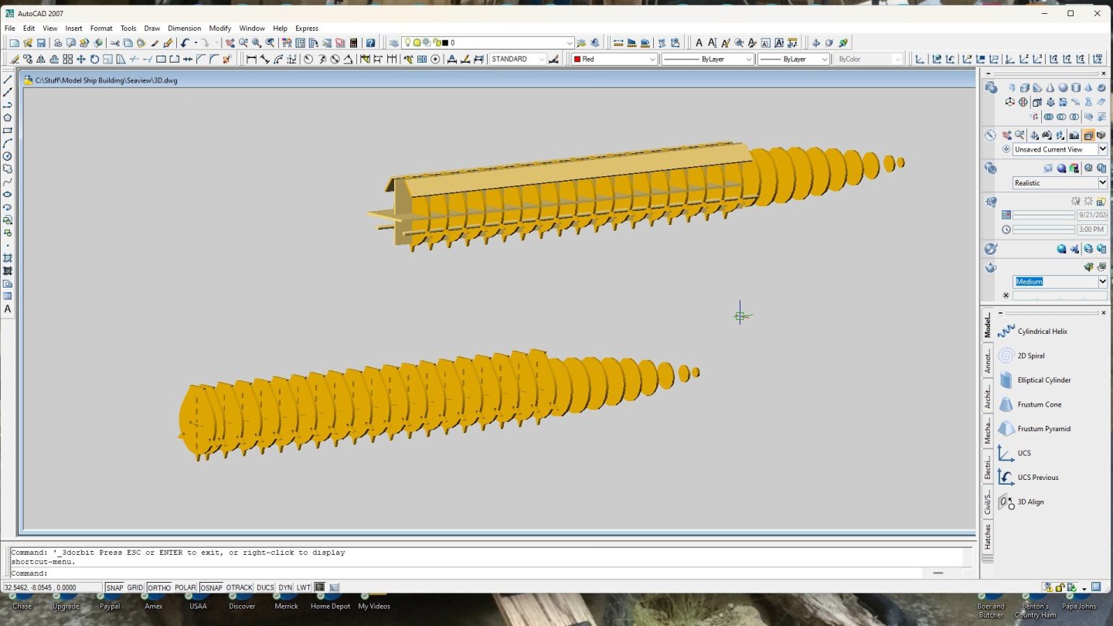Open the Home Depot desktop shortcut
The height and width of the screenshot is (626, 1113).
(x=330, y=601)
